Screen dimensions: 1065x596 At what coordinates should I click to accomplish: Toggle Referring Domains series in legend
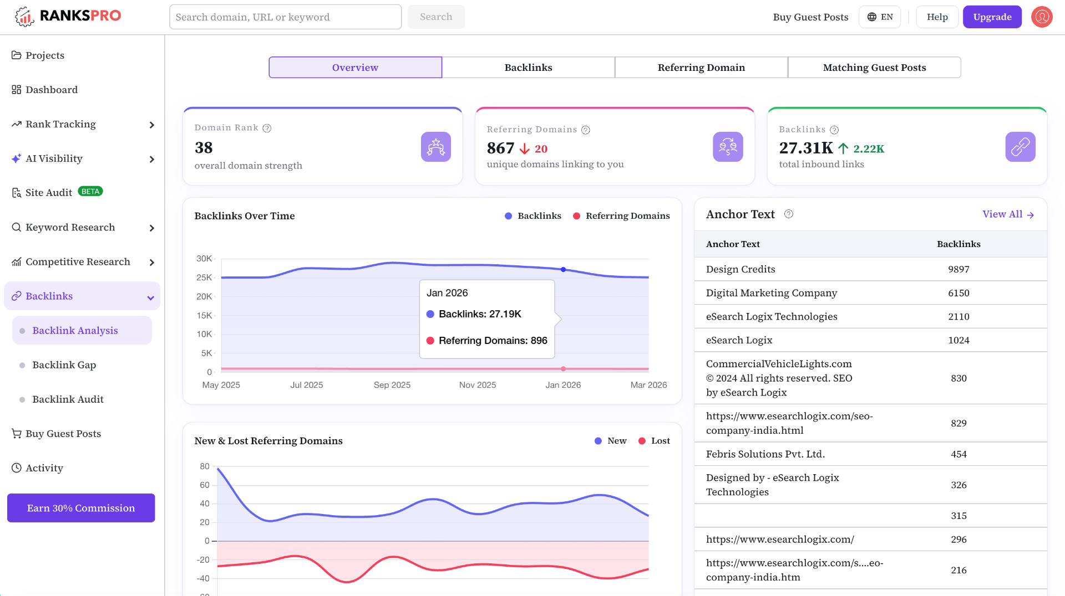[621, 216]
